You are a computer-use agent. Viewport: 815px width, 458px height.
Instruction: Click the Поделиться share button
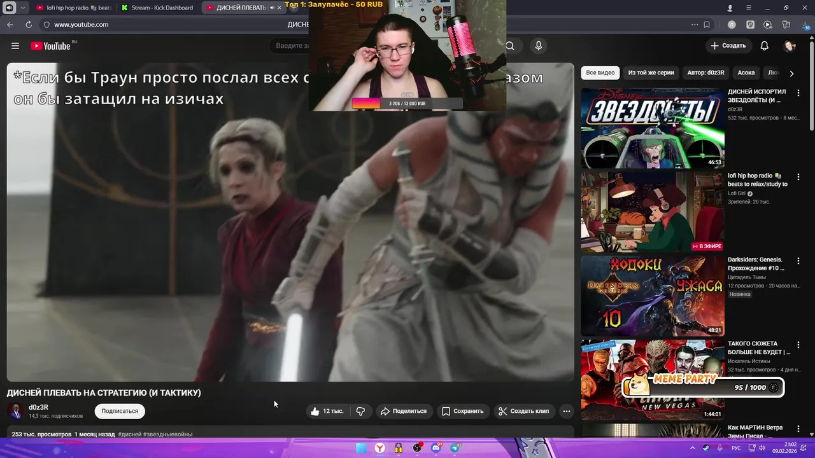tap(404, 411)
